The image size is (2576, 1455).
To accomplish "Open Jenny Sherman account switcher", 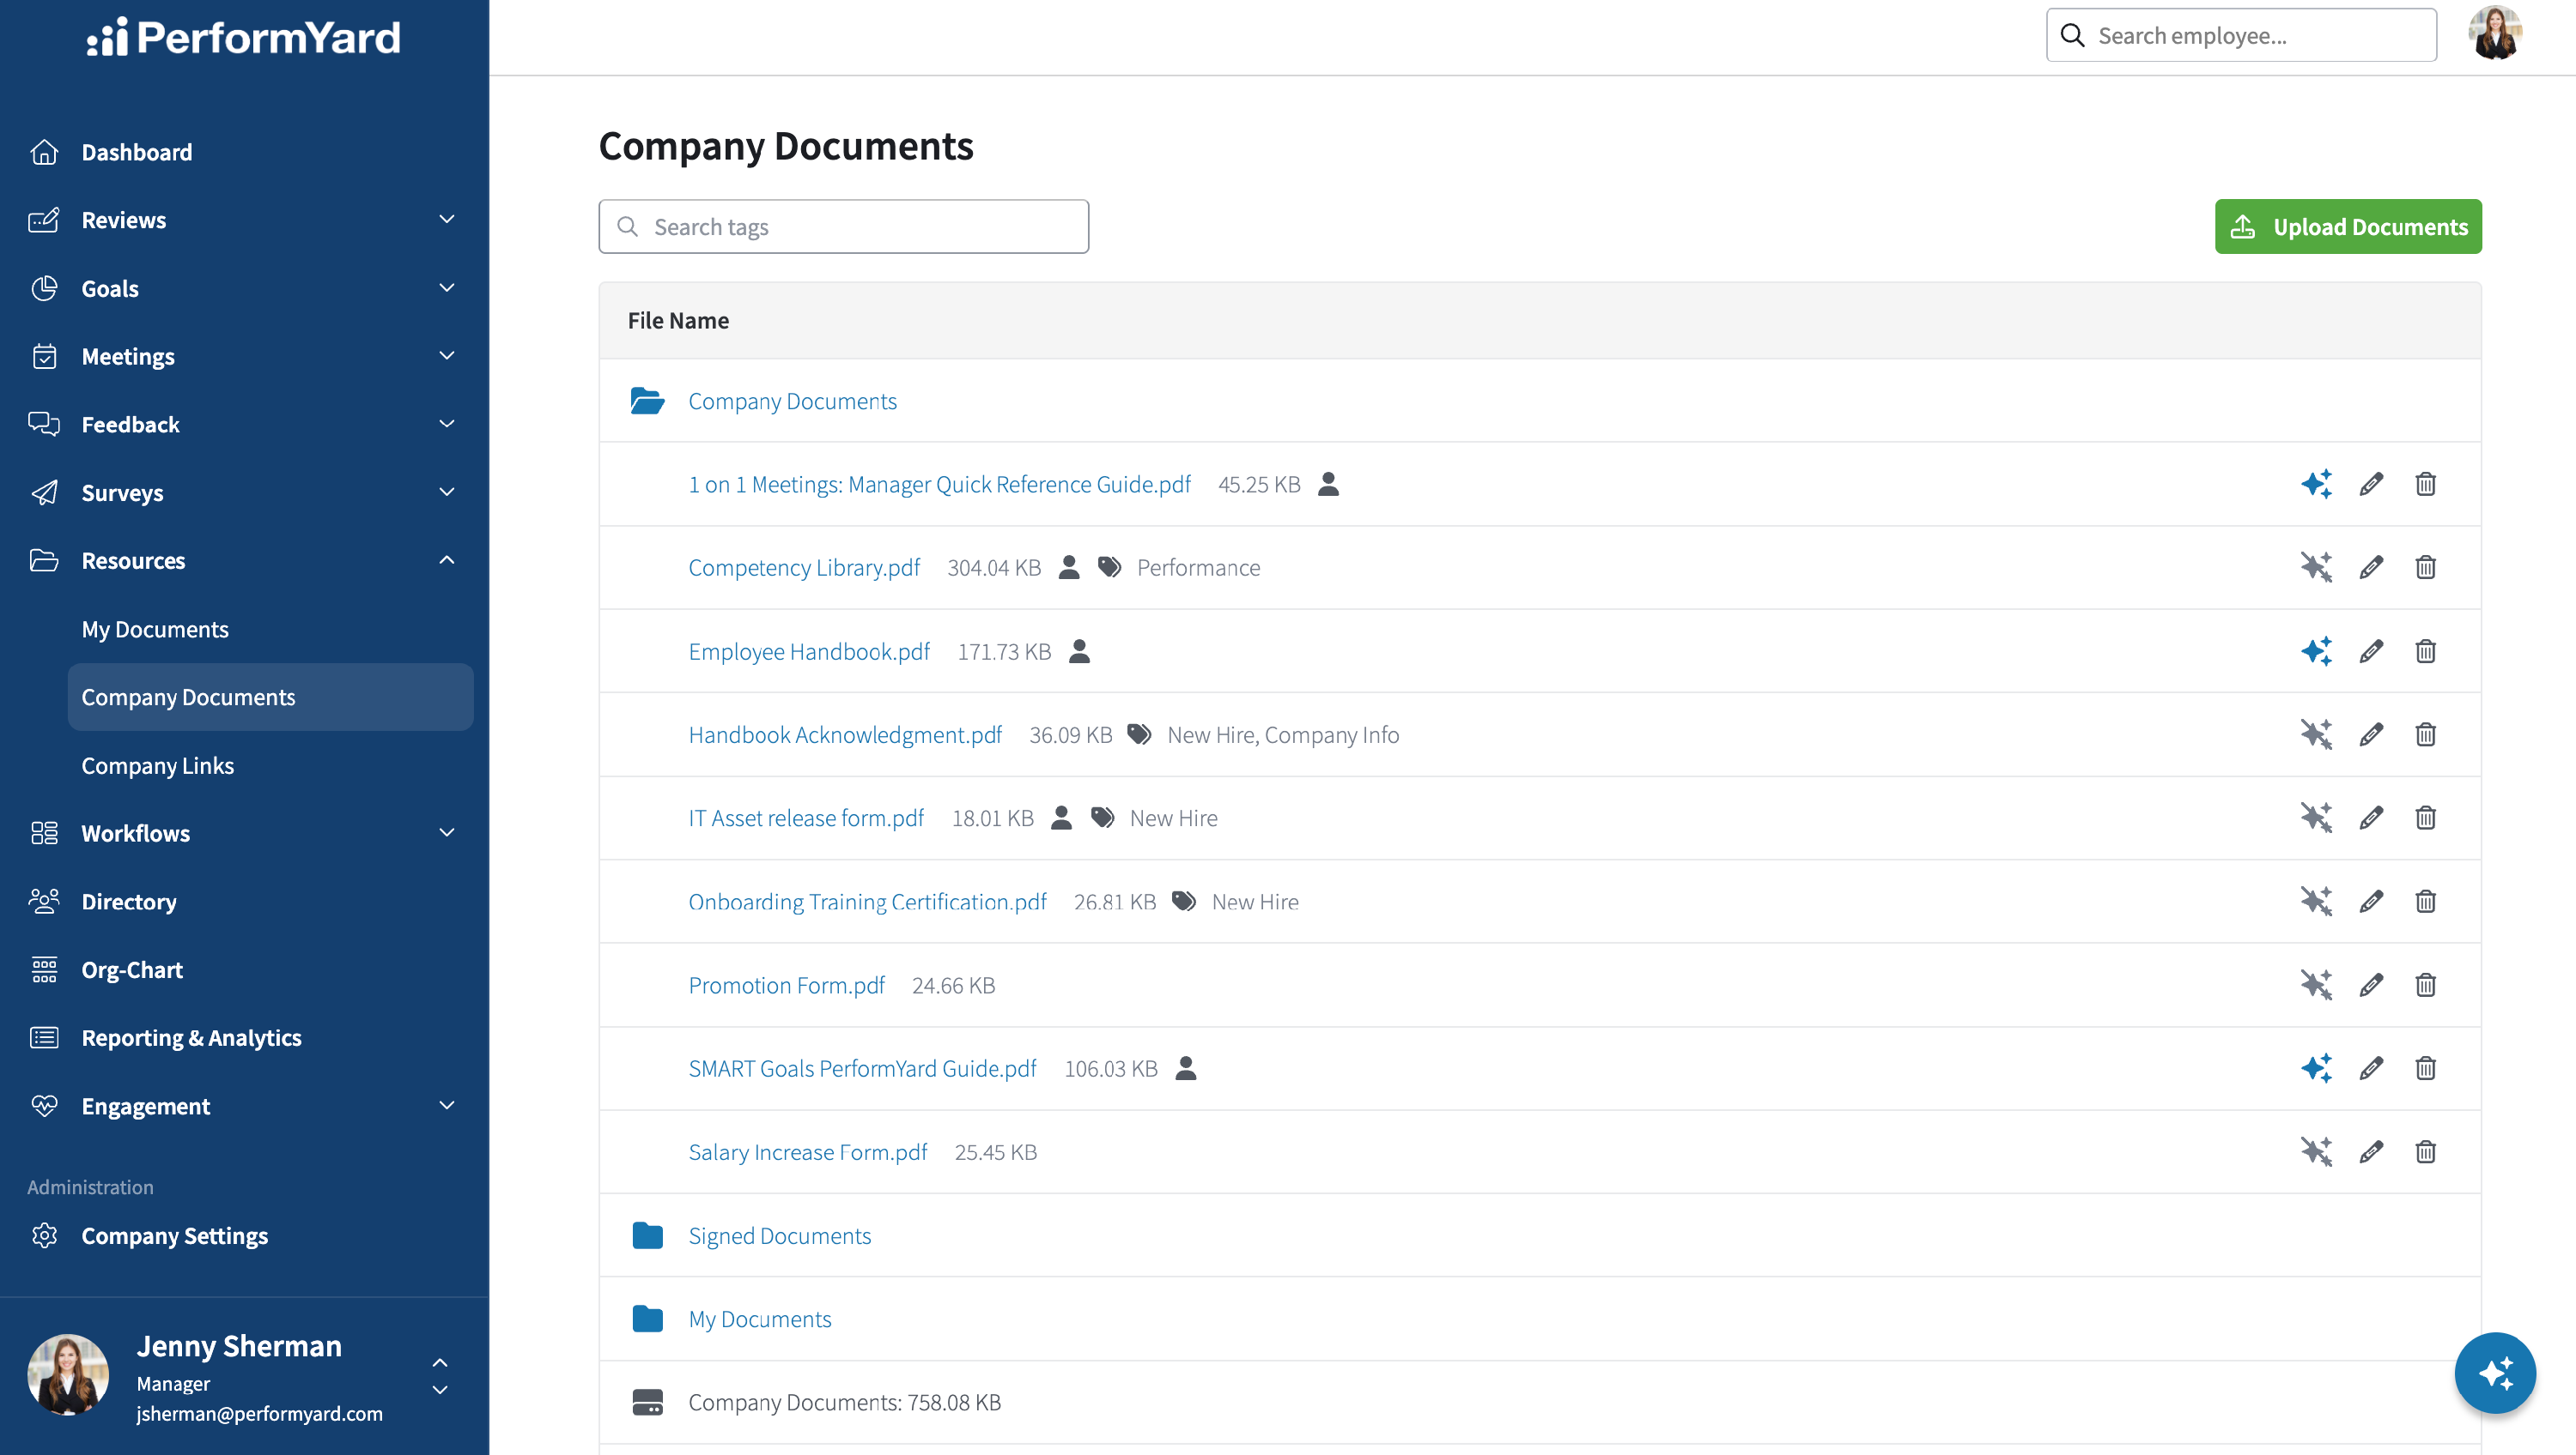I will pyautogui.click(x=440, y=1376).
